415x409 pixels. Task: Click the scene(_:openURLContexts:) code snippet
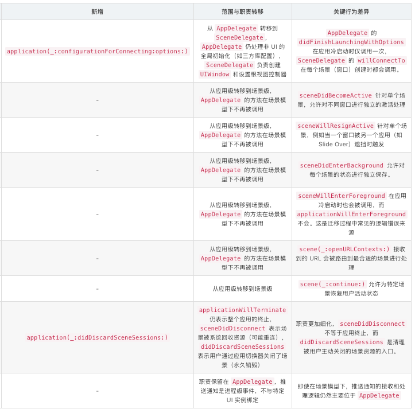coord(344,249)
